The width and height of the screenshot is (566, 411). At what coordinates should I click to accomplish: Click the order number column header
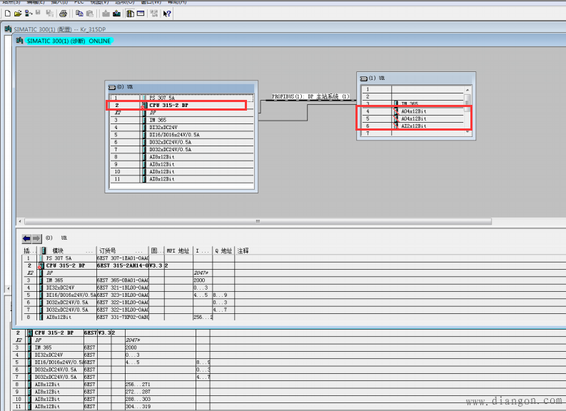(107, 251)
